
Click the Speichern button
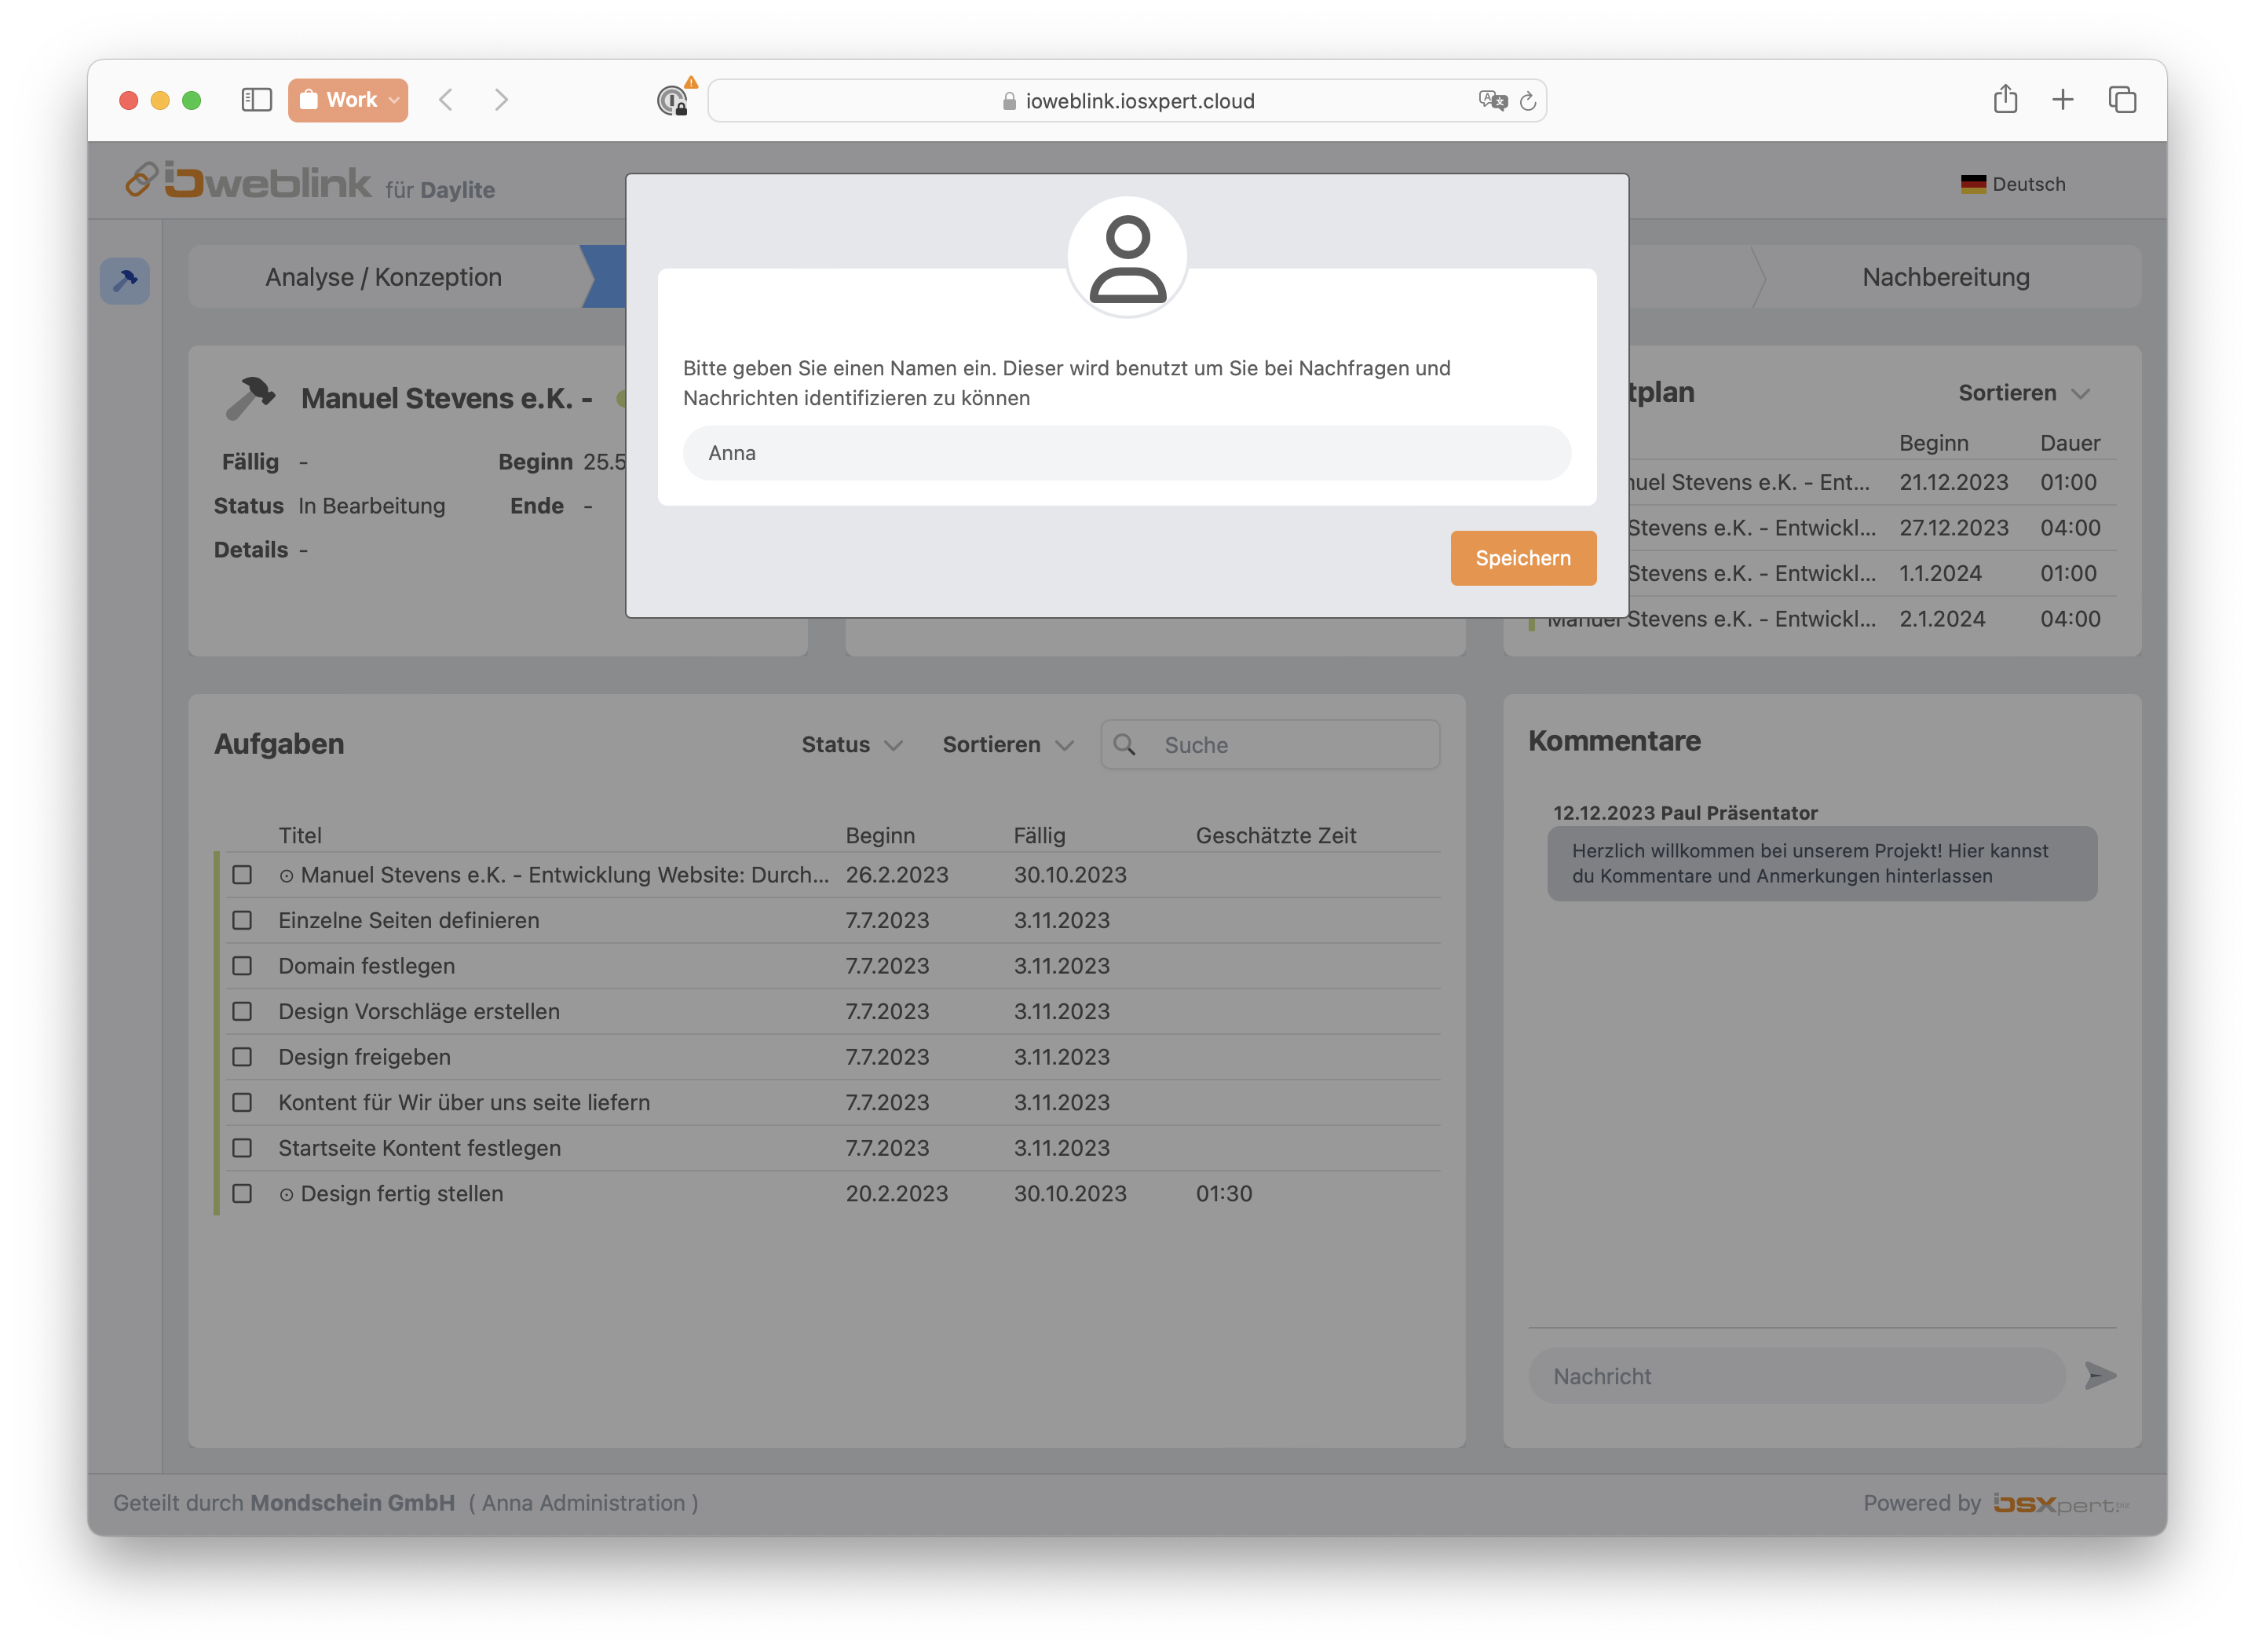coord(1523,558)
